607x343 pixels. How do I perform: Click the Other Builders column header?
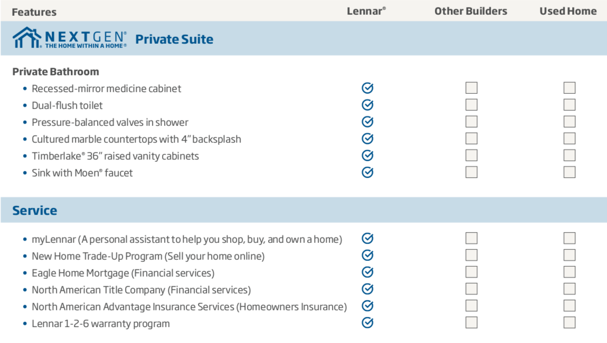click(x=470, y=11)
